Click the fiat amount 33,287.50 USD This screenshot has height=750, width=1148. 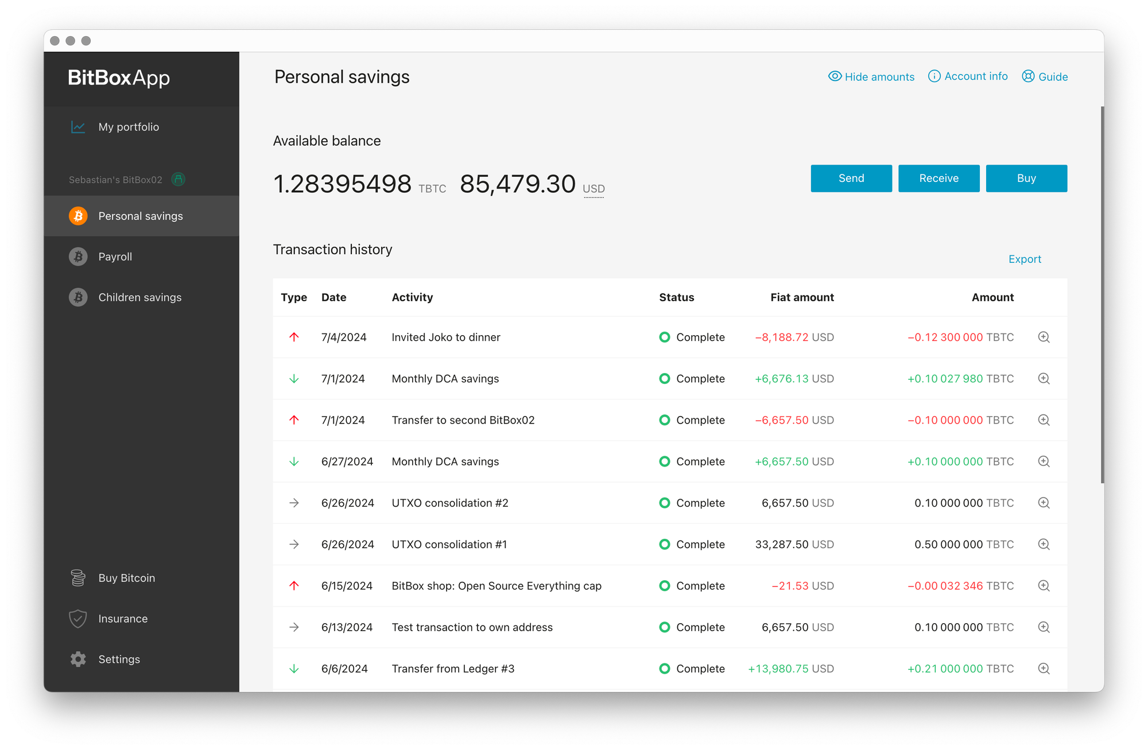pos(794,545)
